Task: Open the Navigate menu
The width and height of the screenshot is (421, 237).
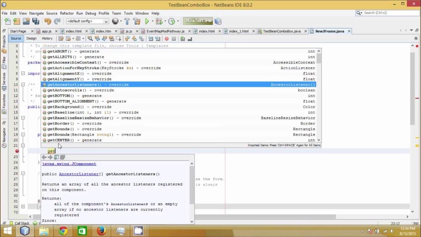Action: pos(37,13)
